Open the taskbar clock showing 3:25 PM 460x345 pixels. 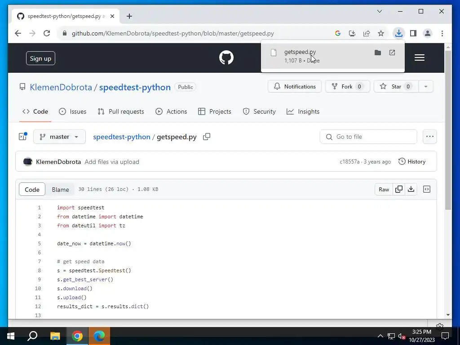tap(421, 336)
